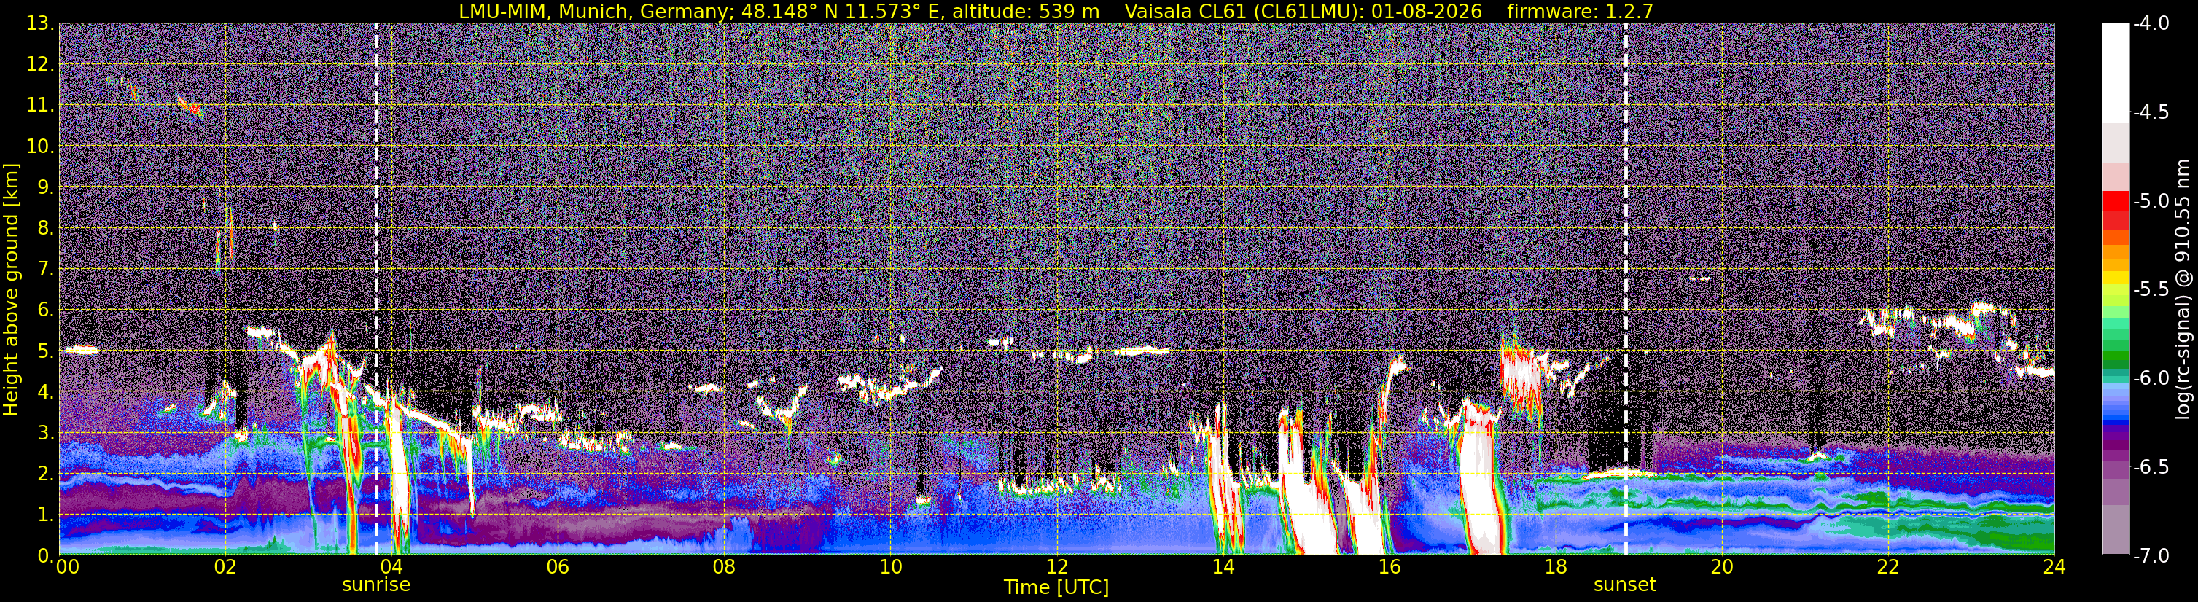Click the time-axis tick label '20'
This screenshot has height=602, width=2198.
[x=1723, y=567]
